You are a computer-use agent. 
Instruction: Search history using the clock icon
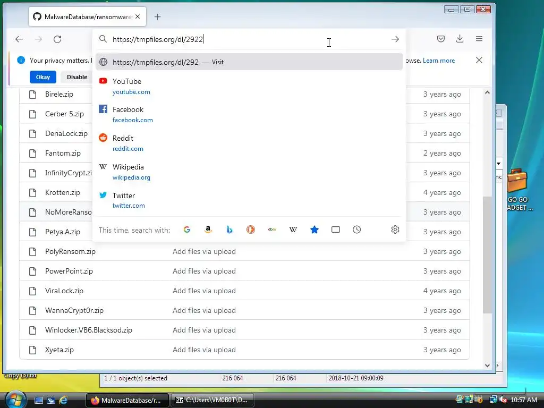click(356, 229)
